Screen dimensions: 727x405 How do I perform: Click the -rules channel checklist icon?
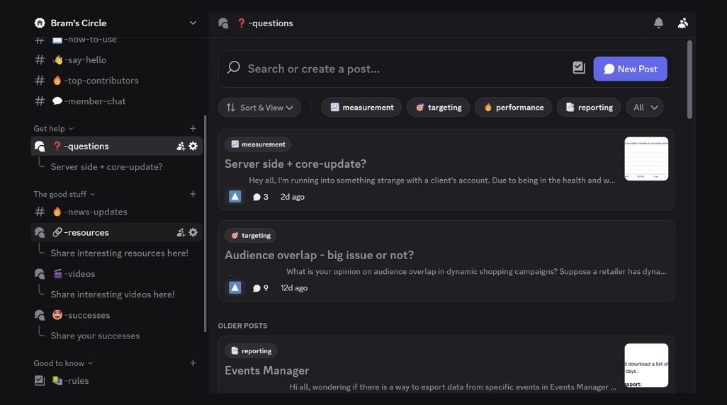40,380
